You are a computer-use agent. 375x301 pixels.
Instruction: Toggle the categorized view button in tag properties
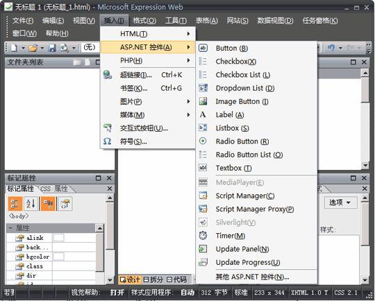pos(15,203)
